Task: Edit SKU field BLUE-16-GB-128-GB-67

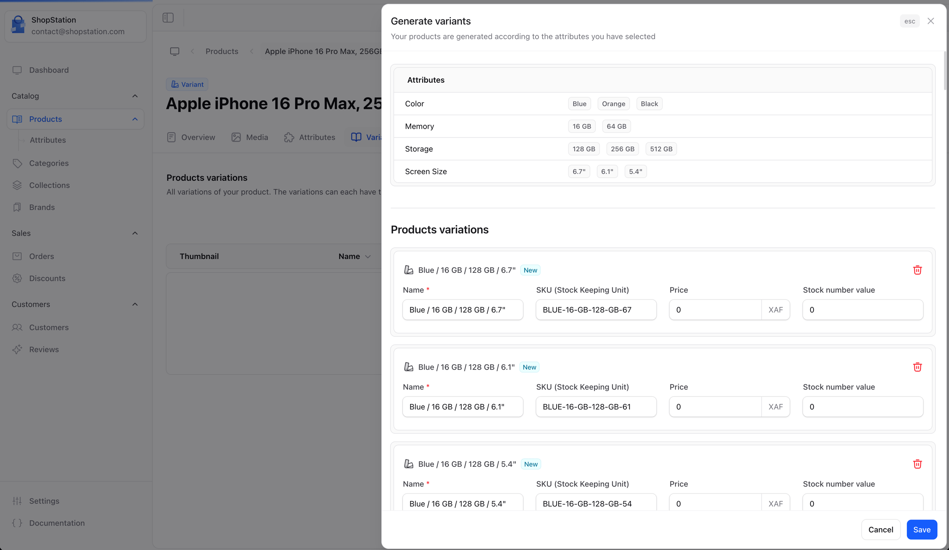Action: point(596,310)
